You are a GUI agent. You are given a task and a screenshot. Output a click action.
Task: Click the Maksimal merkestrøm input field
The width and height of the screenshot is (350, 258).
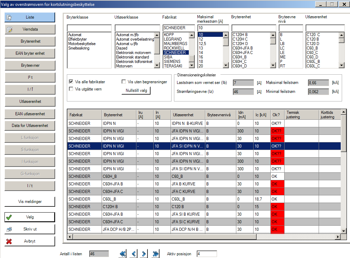[213, 28]
